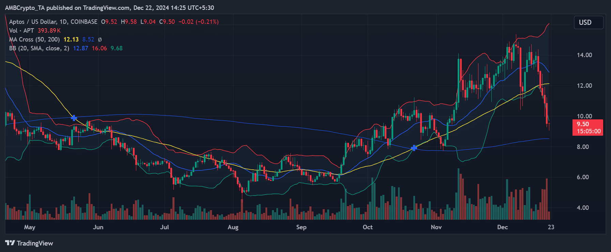This screenshot has height=252, width=611.
Task: Click the death cross marker near late May
Action: coord(74,118)
